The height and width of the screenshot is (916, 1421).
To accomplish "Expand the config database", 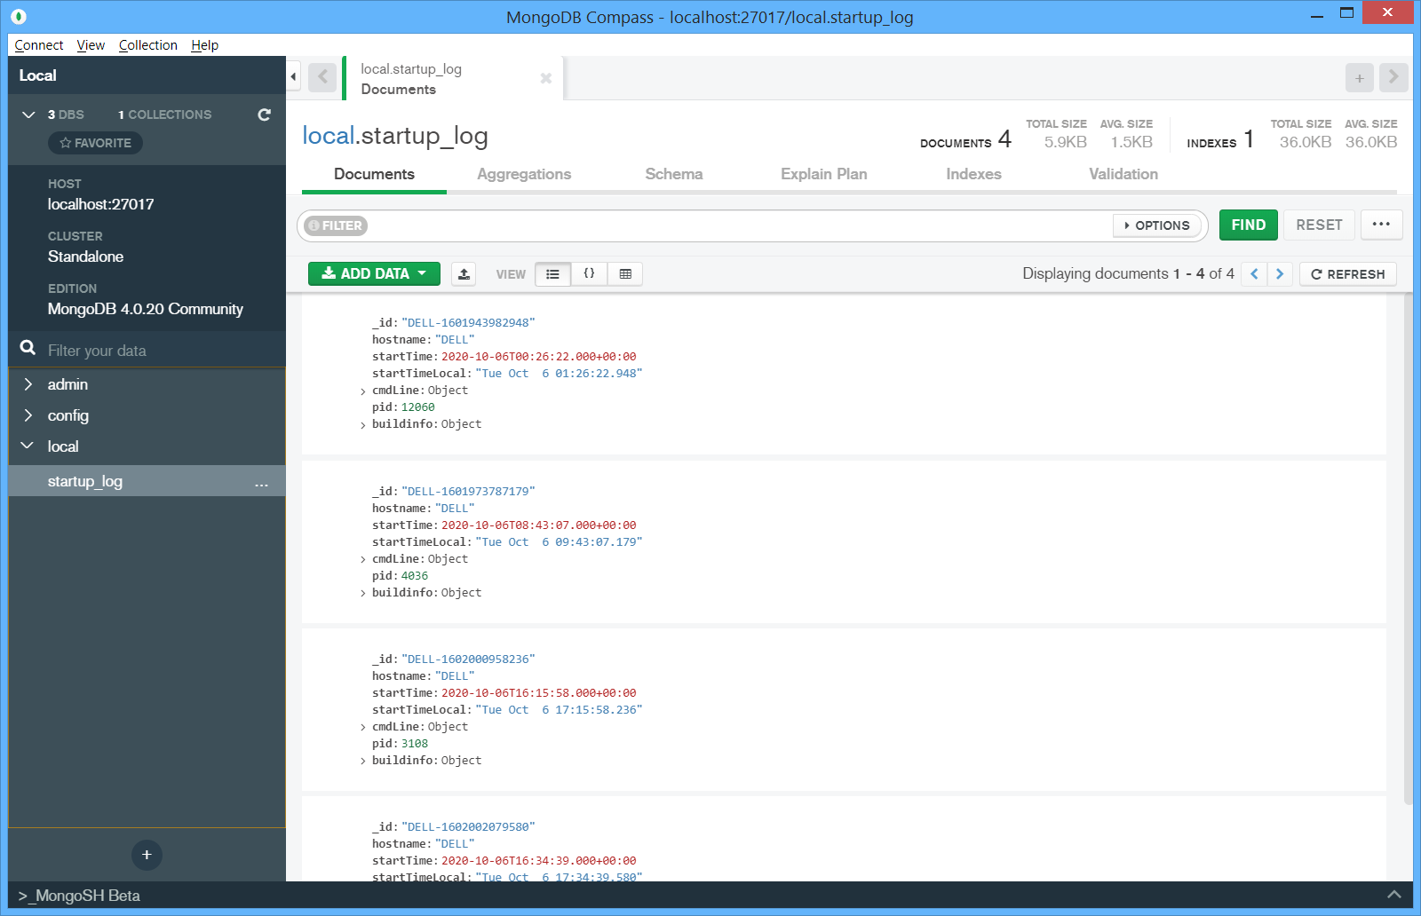I will (x=28, y=415).
